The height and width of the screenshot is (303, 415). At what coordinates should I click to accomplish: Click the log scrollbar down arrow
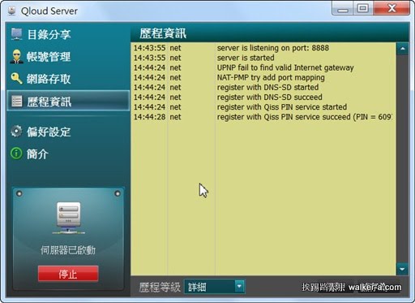click(403, 269)
